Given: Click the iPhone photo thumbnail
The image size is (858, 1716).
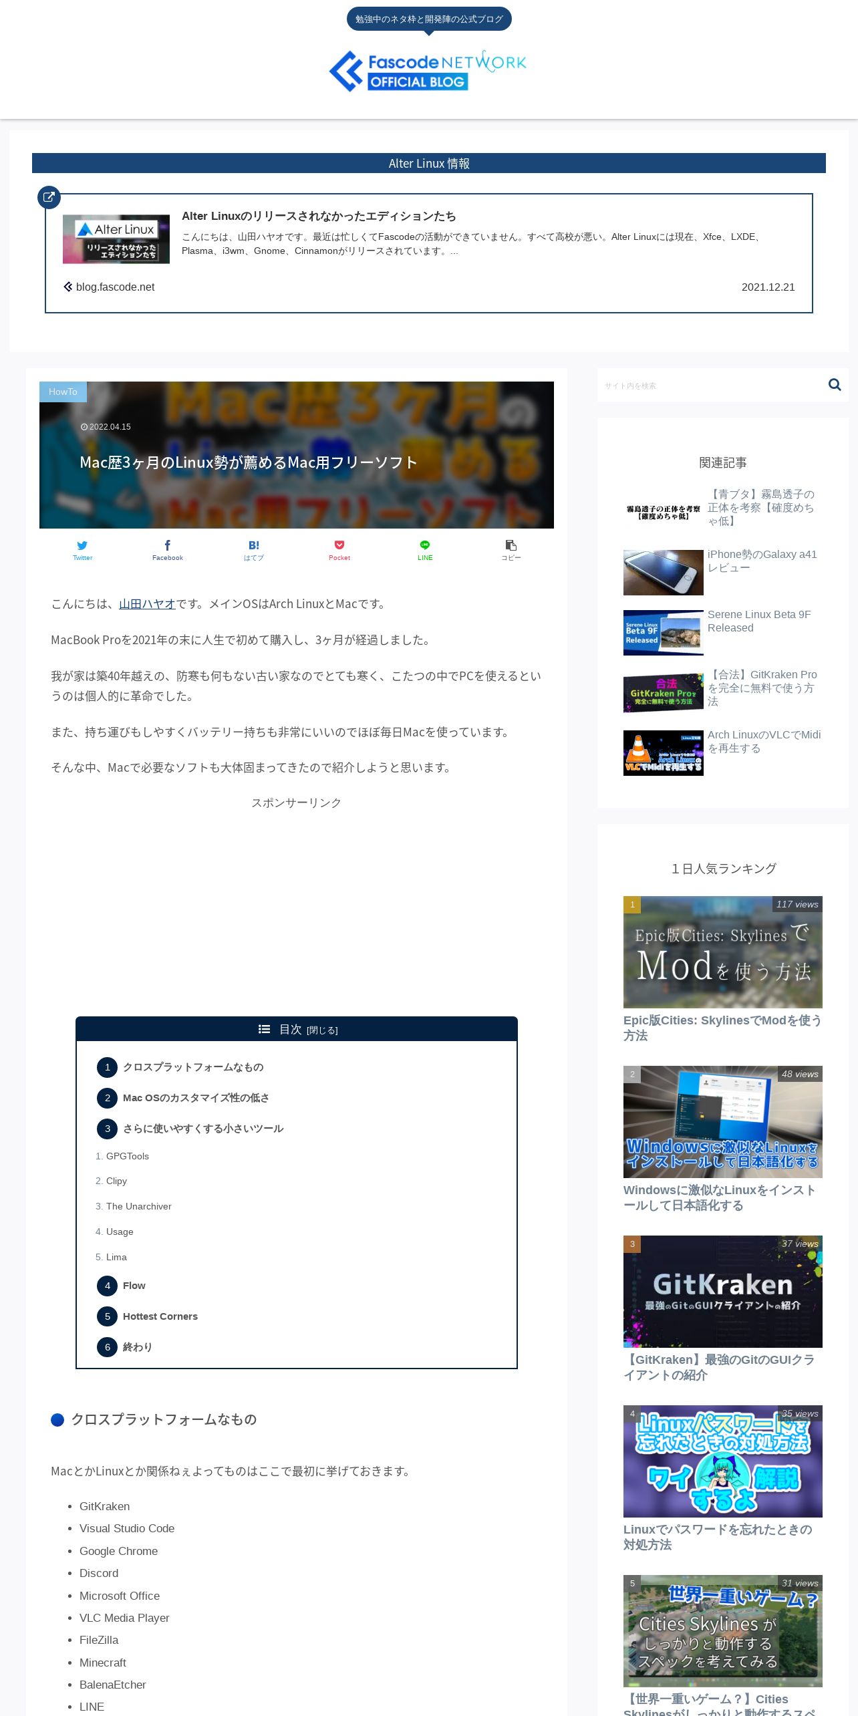Looking at the screenshot, I should coord(664,573).
